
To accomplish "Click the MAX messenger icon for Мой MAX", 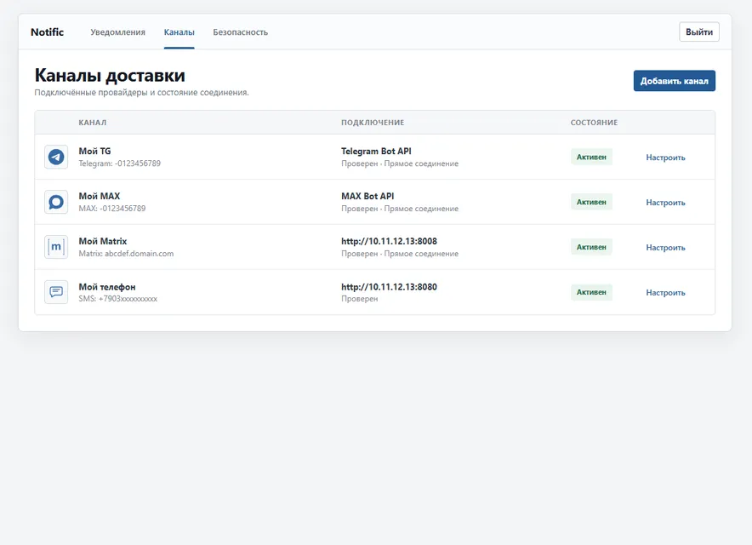I will click(x=56, y=202).
